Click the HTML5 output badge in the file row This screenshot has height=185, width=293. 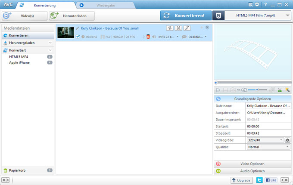click(148, 37)
